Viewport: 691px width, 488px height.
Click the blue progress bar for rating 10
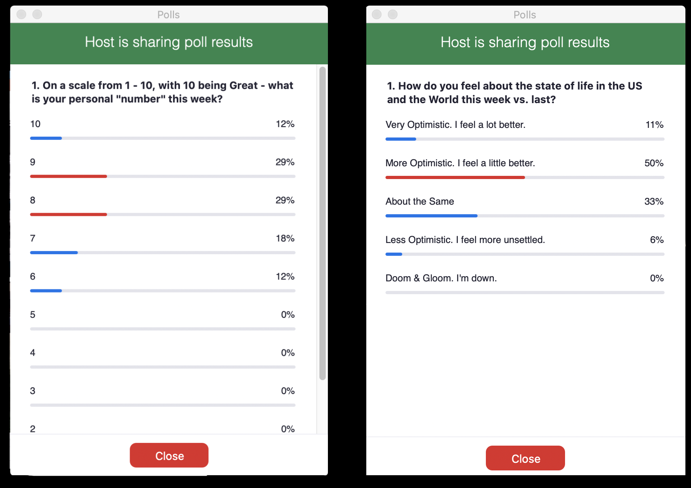coord(46,138)
